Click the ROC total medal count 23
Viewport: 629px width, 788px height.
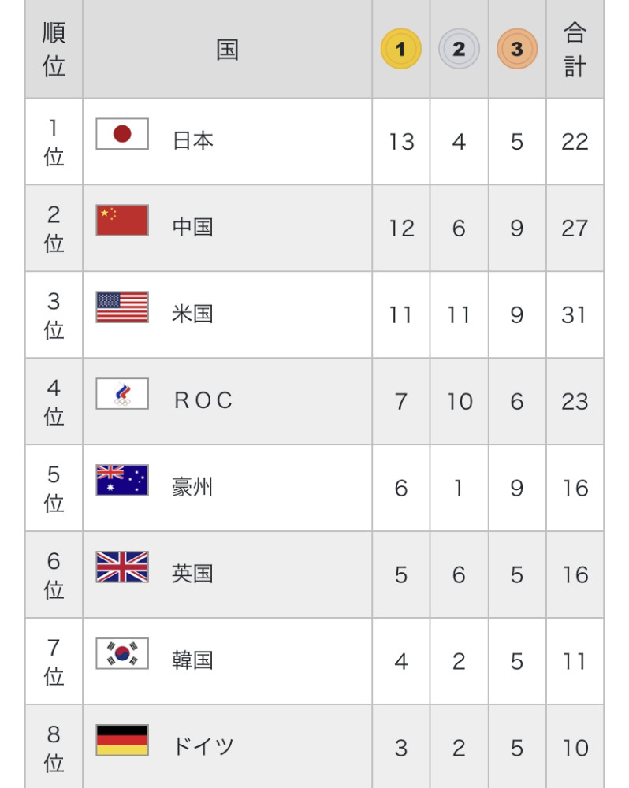[575, 401]
